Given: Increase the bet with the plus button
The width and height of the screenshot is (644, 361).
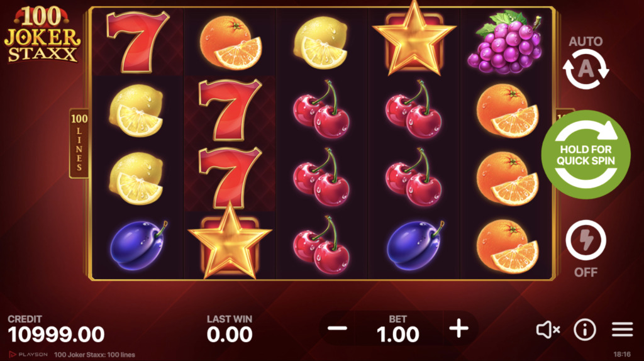Looking at the screenshot, I should 458,328.
